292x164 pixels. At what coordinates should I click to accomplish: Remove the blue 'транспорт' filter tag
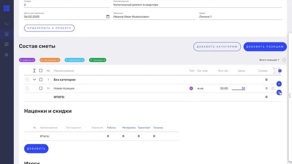point(83,60)
